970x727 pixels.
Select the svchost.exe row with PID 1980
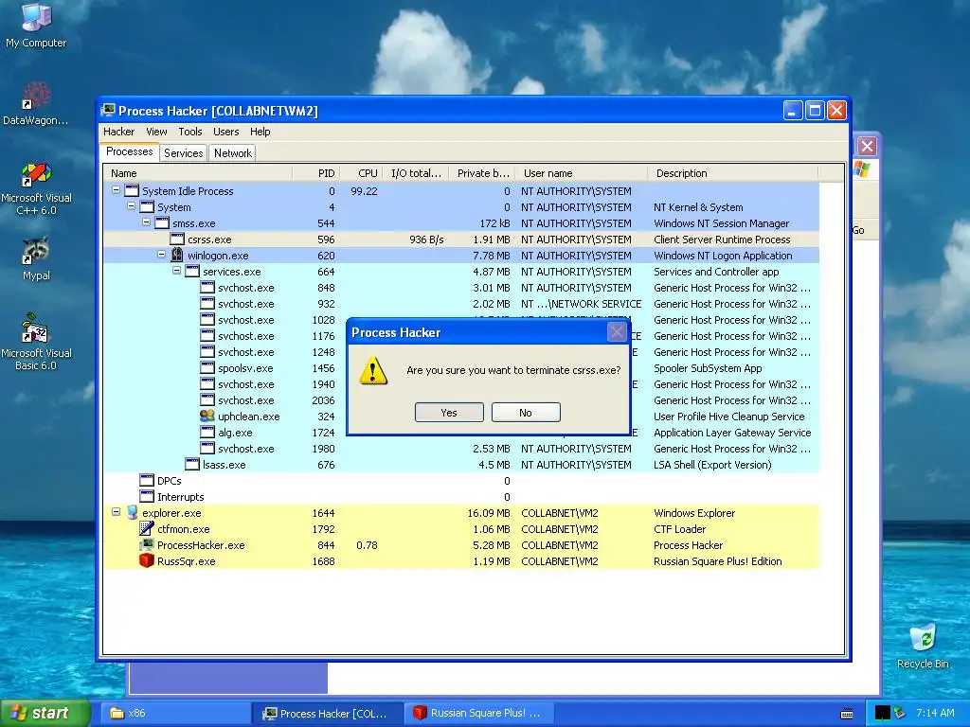(461, 448)
